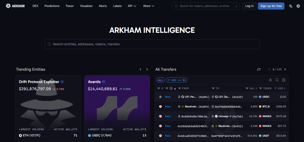Show previous trending entities arrow
Screen dimensions: 304x142
click(x=140, y=69)
